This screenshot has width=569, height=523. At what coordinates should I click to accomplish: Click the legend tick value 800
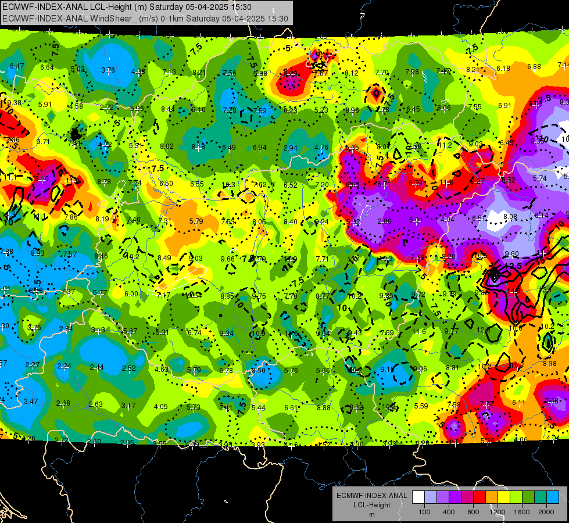click(x=473, y=512)
